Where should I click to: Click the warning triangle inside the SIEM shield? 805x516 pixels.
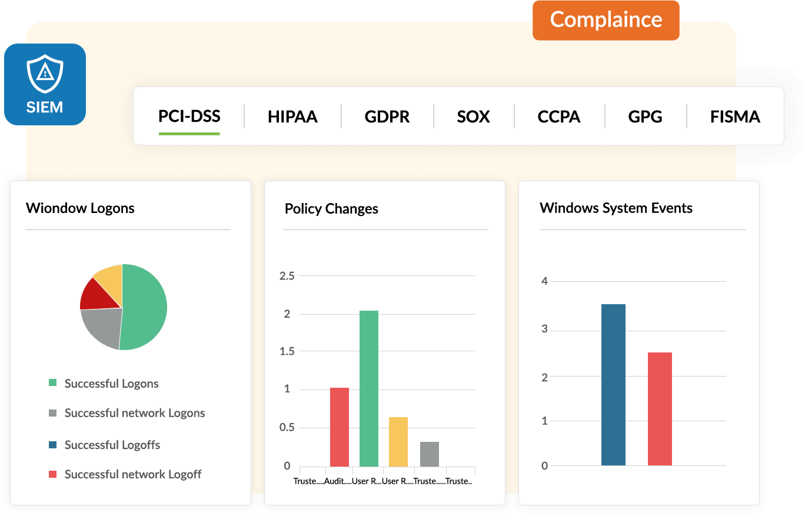pos(45,70)
